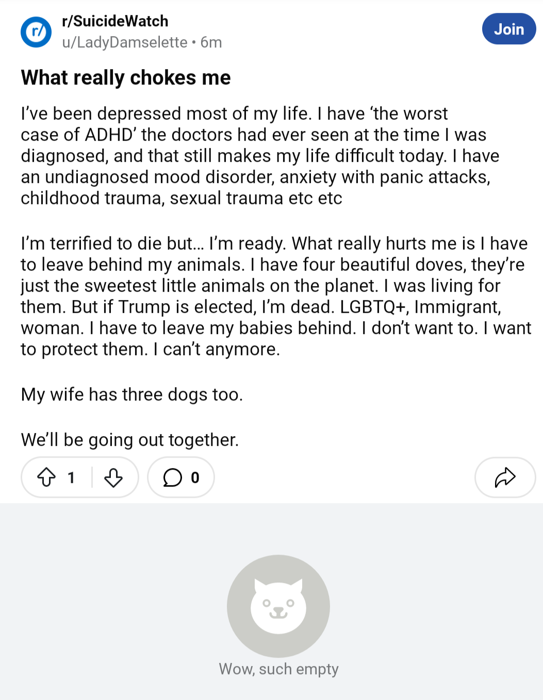Visit u/LadyDamselette's profile

125,42
